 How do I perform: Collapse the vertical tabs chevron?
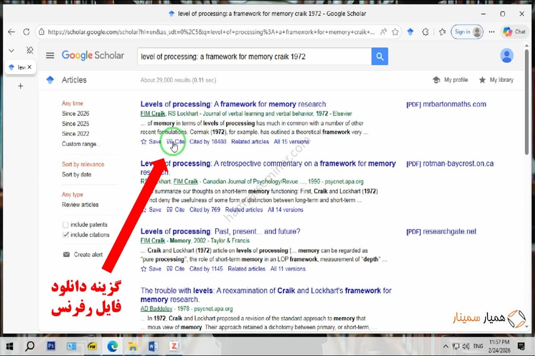pyautogui.click(x=12, y=50)
